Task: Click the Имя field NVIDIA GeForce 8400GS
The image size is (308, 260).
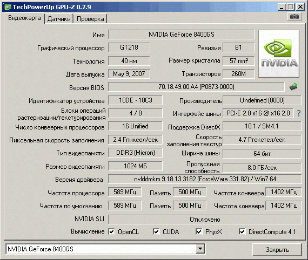Action: [x=182, y=35]
